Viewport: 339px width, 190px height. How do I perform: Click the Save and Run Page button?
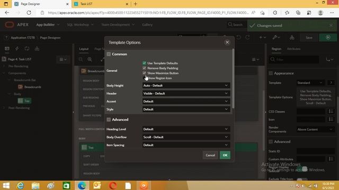[328, 37]
